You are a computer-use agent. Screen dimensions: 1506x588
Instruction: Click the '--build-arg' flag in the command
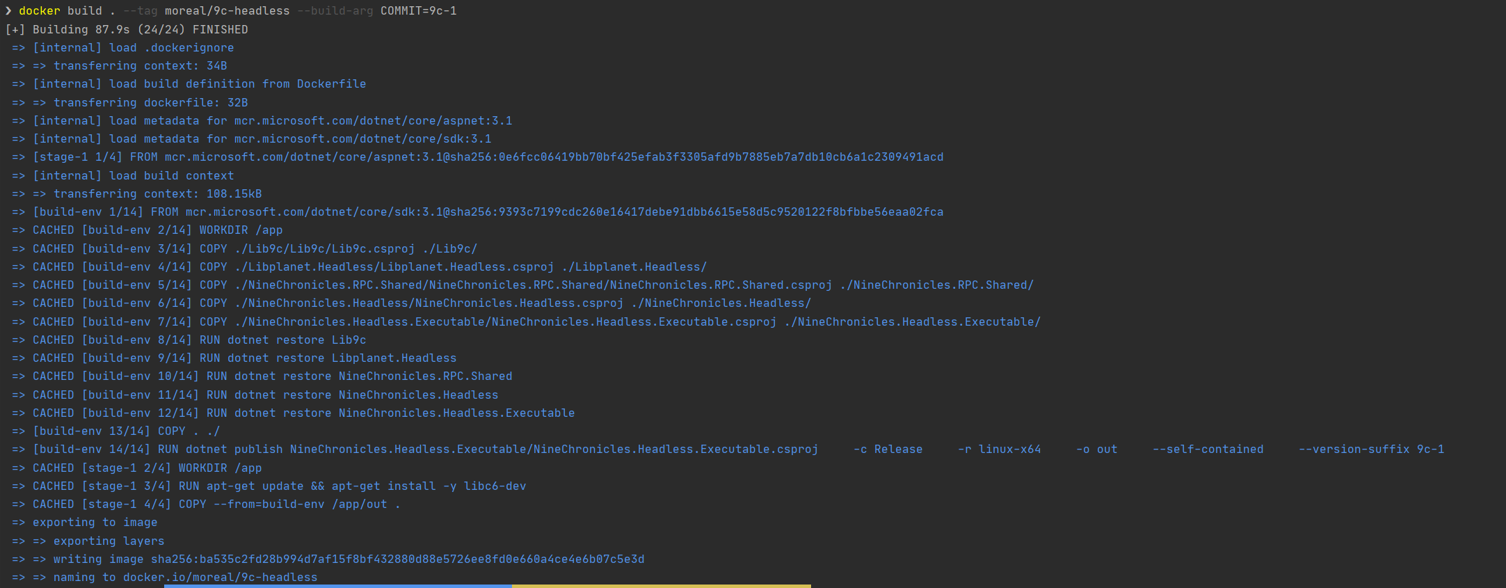point(335,11)
